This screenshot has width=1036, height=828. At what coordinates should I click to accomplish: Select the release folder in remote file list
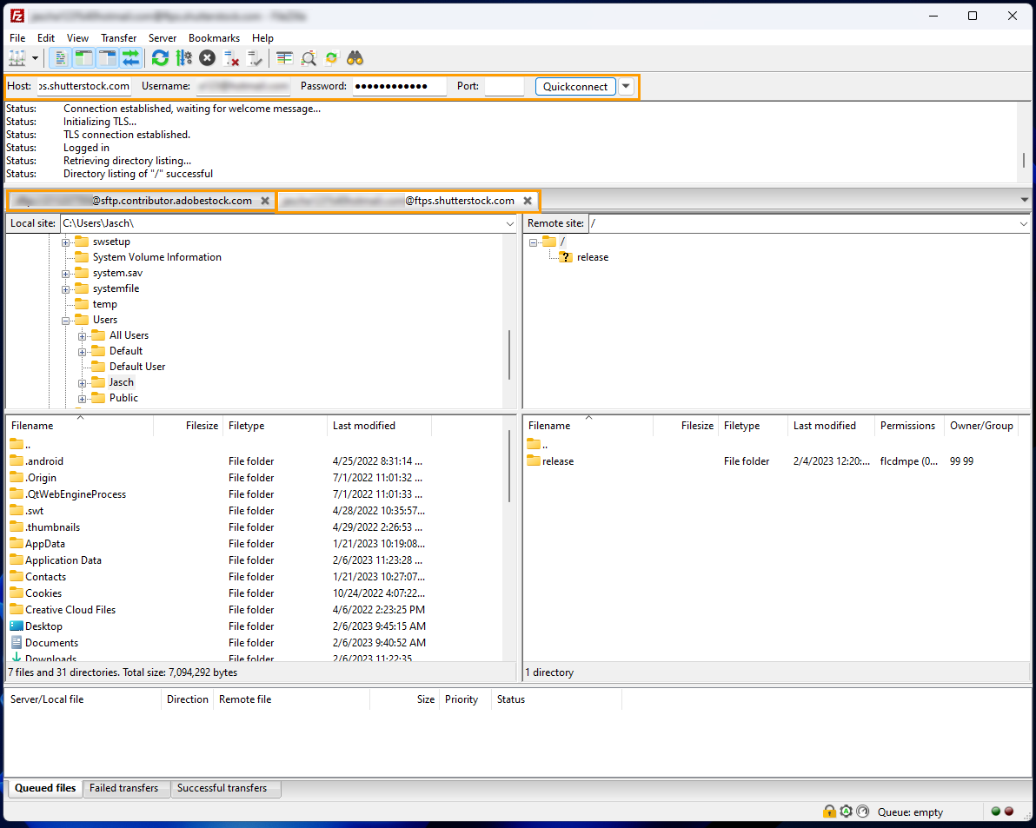pos(558,461)
